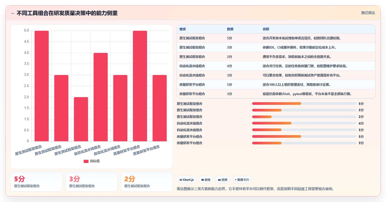Image resolution: width=386 pixels, height=202 pixels.
Task: Click the 数据 column header
Action: (230, 29)
